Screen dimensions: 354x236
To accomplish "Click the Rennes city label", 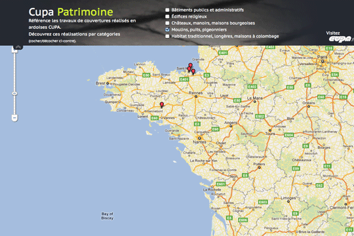I will (x=195, y=93).
